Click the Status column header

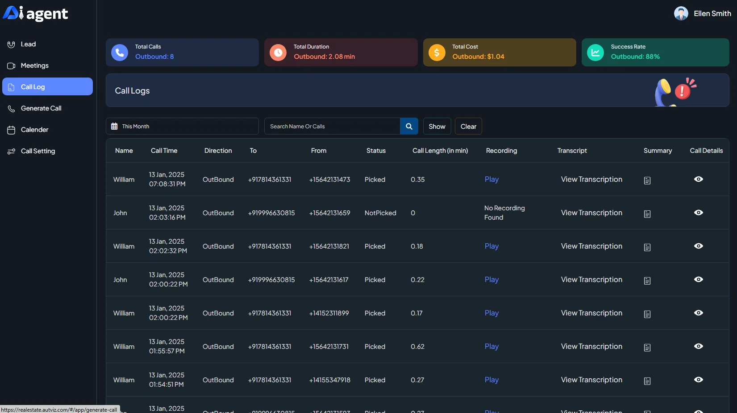[376, 151]
